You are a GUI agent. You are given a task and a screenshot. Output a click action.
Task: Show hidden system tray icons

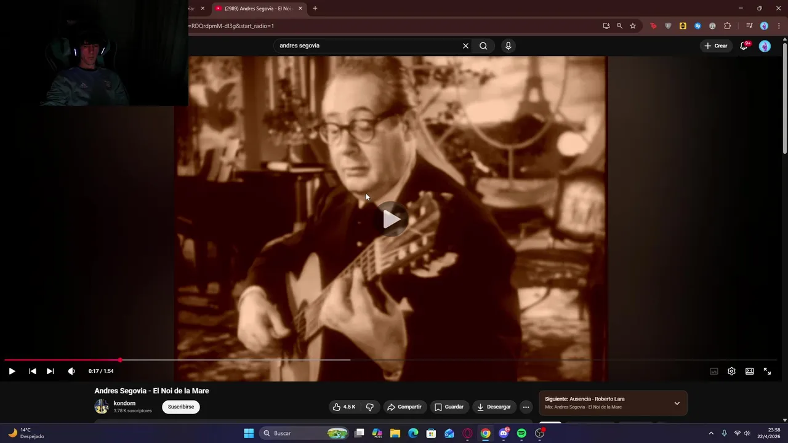[x=711, y=433]
